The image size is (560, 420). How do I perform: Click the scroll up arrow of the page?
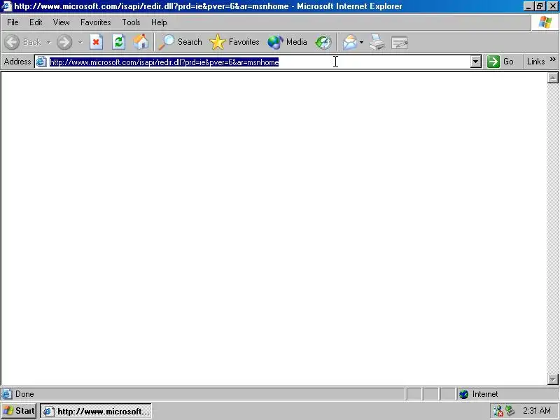coord(552,78)
